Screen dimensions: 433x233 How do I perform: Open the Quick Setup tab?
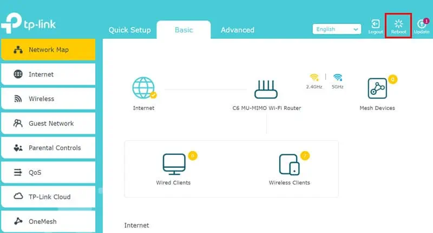click(129, 30)
